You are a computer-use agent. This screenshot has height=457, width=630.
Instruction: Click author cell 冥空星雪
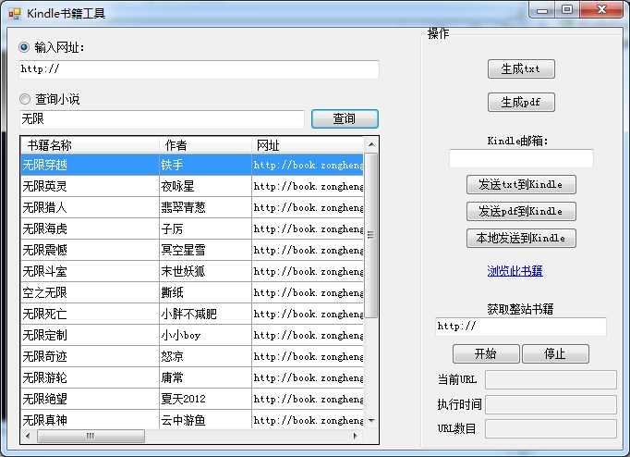pyautogui.click(x=206, y=250)
